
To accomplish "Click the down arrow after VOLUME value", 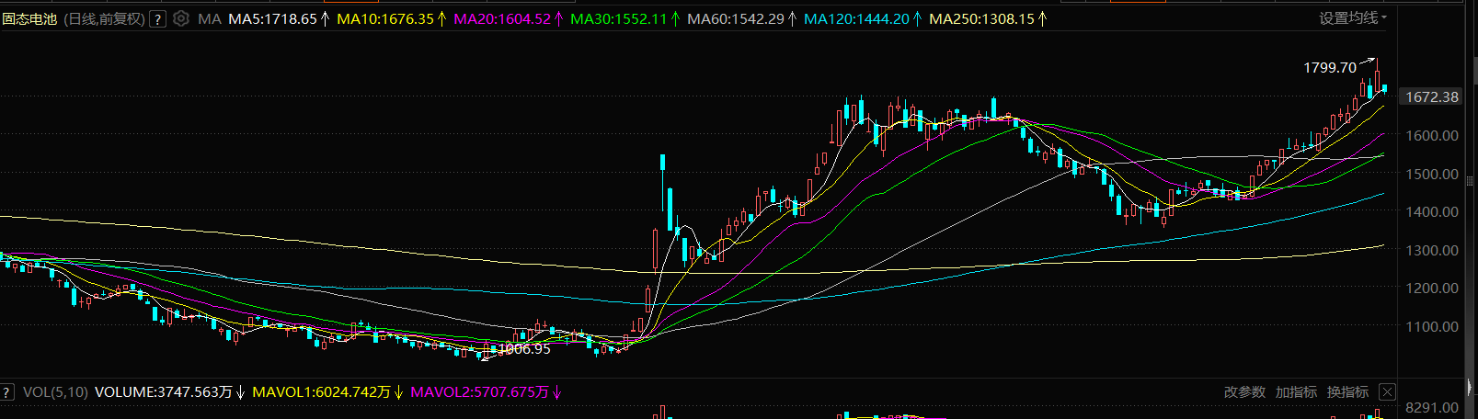I will tap(240, 392).
